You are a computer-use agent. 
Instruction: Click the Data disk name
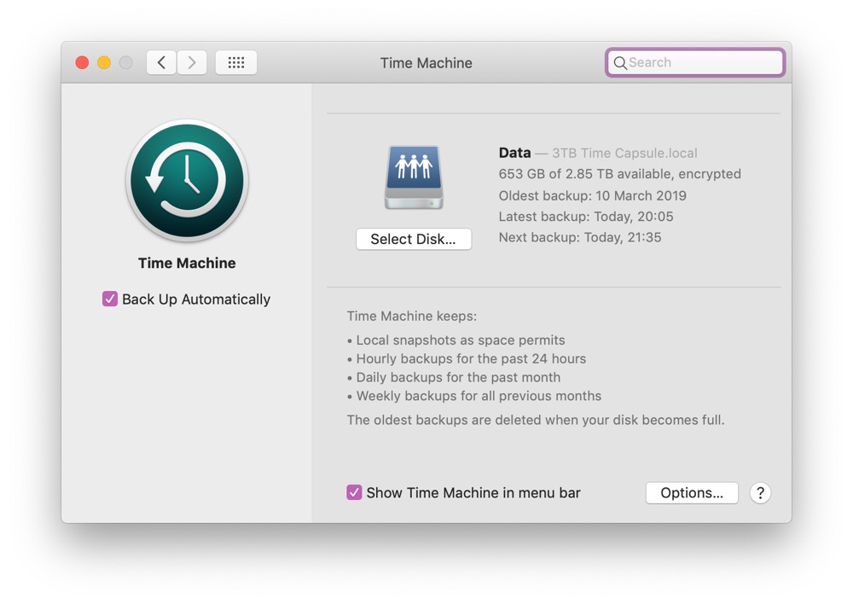click(514, 153)
